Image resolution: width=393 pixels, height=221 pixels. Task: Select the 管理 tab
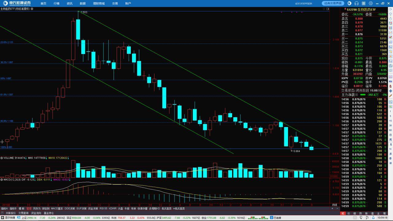[29, 208]
